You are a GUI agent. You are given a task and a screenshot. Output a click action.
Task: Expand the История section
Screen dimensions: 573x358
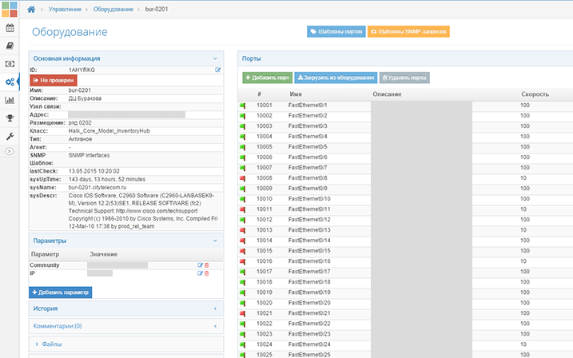tap(215, 308)
